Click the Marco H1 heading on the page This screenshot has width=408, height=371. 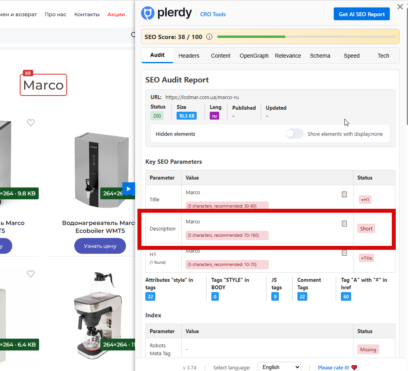click(43, 85)
